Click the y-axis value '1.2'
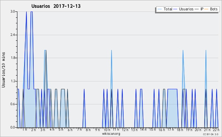 13,81
